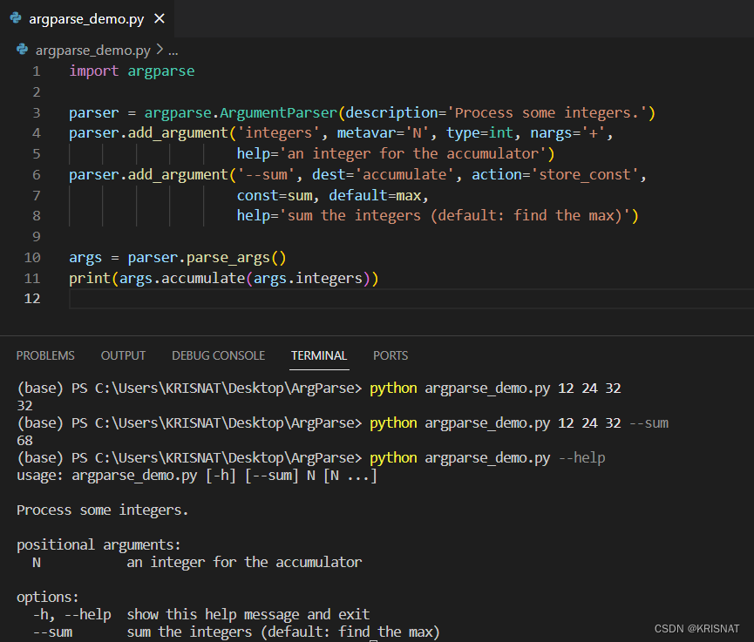Viewport: 754px width, 642px height.
Task: Select the TERMINAL panel tab
Action: click(319, 355)
